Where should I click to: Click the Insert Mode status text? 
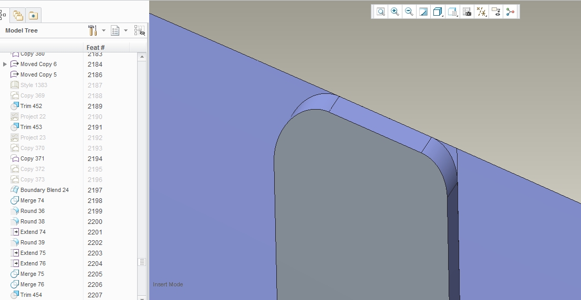(168, 284)
